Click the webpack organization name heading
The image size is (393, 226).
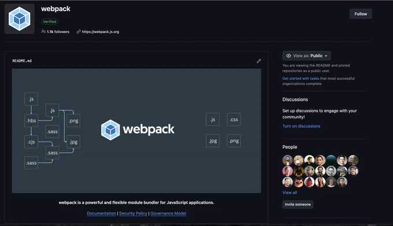(55, 9)
